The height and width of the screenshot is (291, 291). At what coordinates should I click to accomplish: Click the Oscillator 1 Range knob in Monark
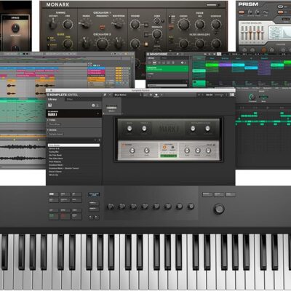85,25
